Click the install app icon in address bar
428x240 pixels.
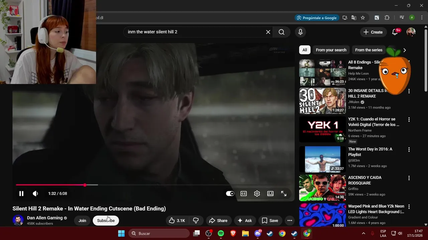click(345, 18)
